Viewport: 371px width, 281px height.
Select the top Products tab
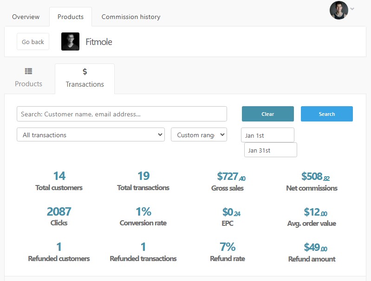[71, 17]
